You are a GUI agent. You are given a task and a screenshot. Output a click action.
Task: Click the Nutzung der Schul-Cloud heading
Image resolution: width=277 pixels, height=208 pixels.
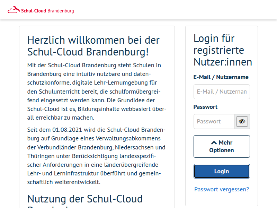point(85,199)
